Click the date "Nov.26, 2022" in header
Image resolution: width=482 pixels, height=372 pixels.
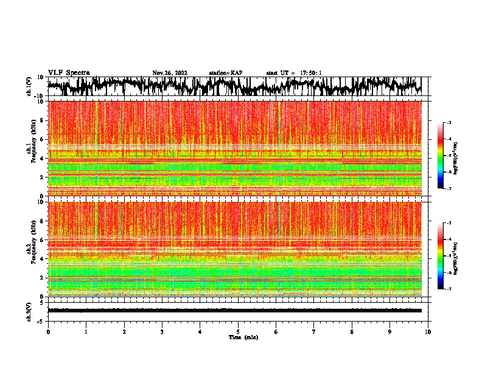(170, 73)
